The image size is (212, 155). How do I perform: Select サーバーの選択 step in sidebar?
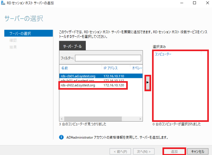tap(28, 33)
